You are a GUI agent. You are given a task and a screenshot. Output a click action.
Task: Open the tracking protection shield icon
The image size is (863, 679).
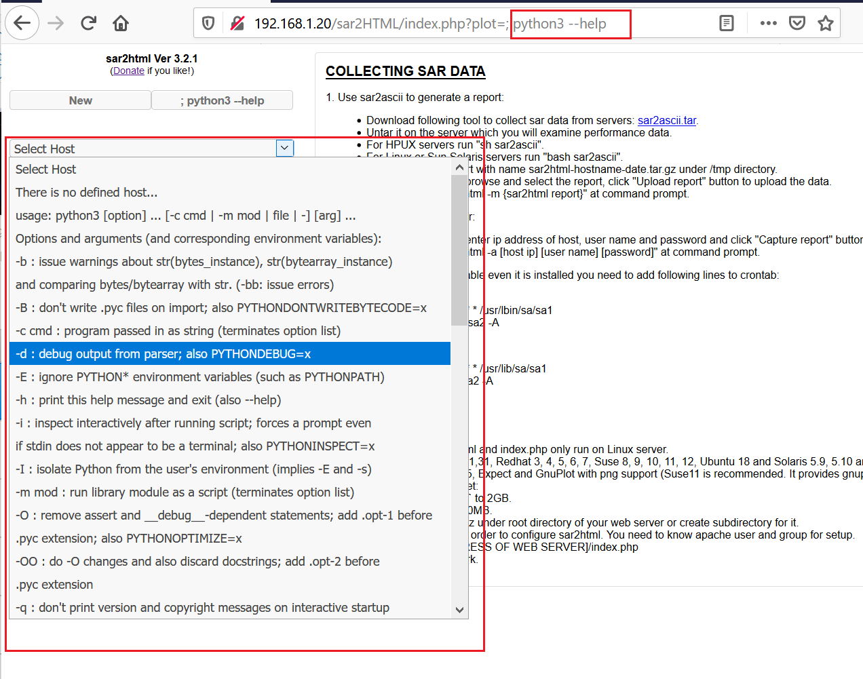coord(208,24)
